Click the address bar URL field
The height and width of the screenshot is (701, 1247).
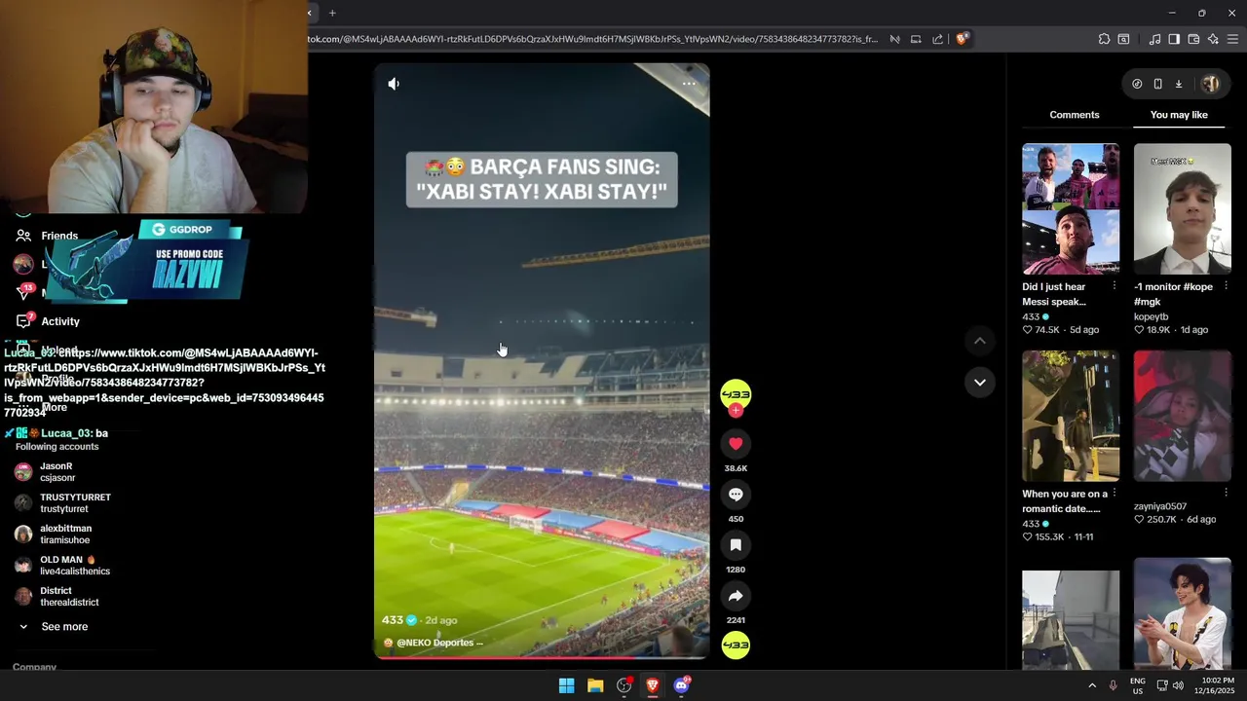592,39
